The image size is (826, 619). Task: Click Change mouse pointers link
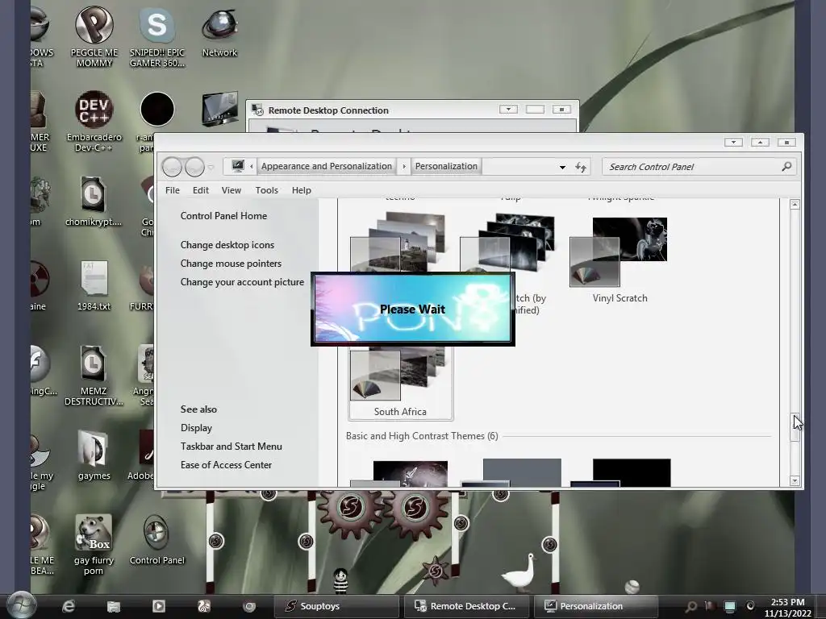(231, 264)
